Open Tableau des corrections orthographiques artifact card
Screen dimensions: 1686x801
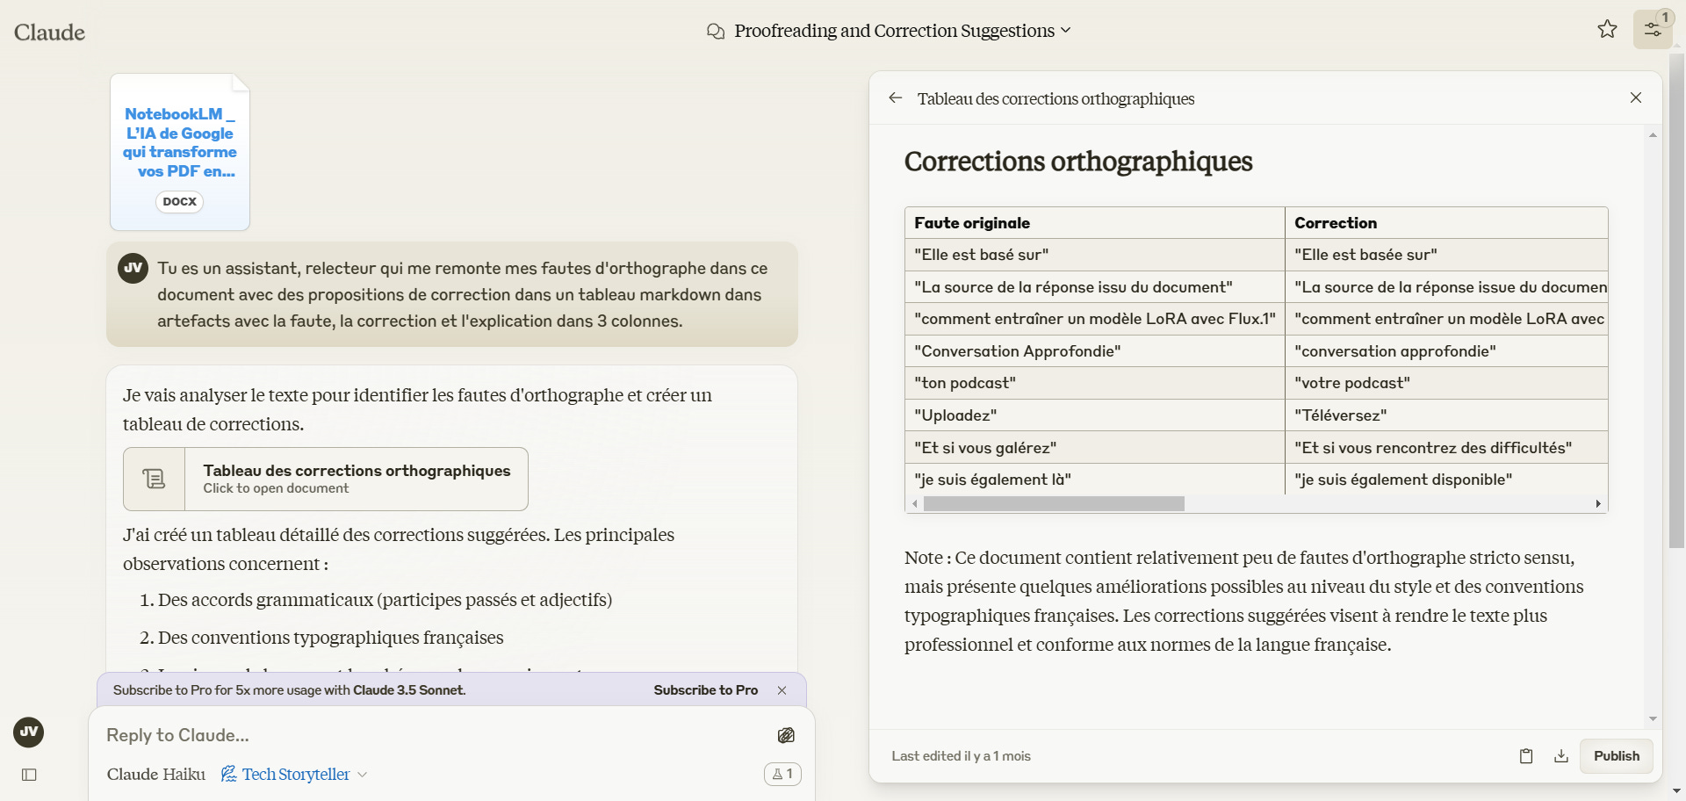pos(326,479)
